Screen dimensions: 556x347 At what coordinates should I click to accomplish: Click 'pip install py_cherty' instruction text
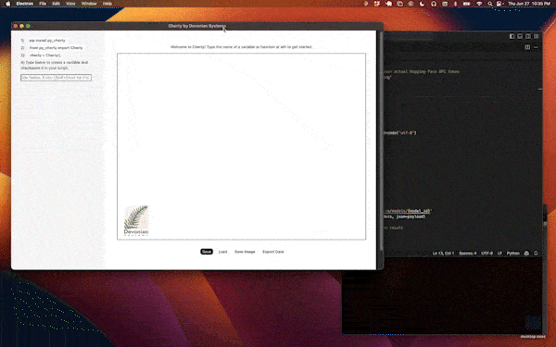point(47,41)
